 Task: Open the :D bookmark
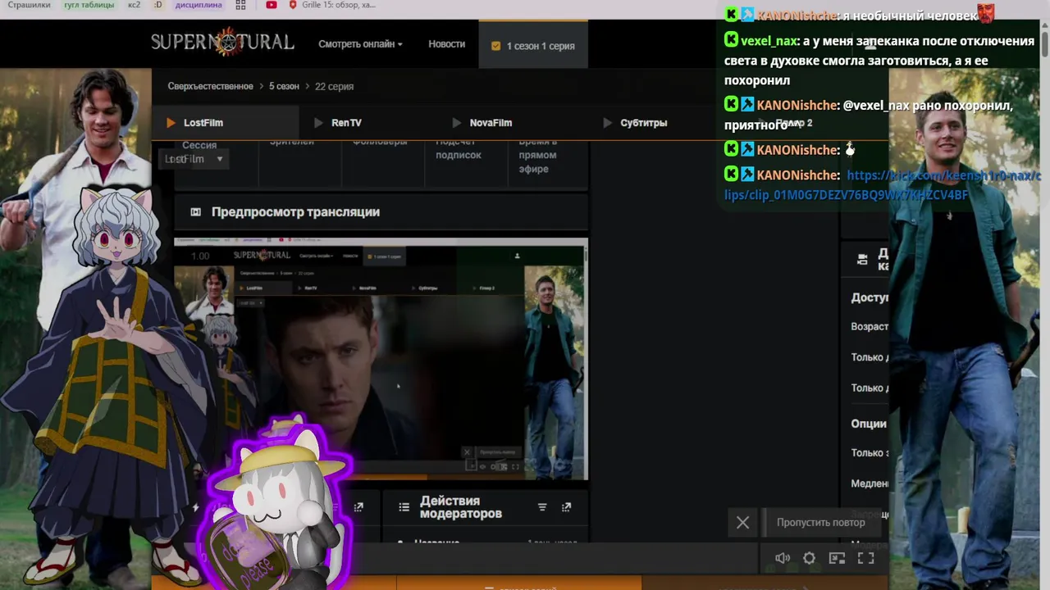pos(158,5)
